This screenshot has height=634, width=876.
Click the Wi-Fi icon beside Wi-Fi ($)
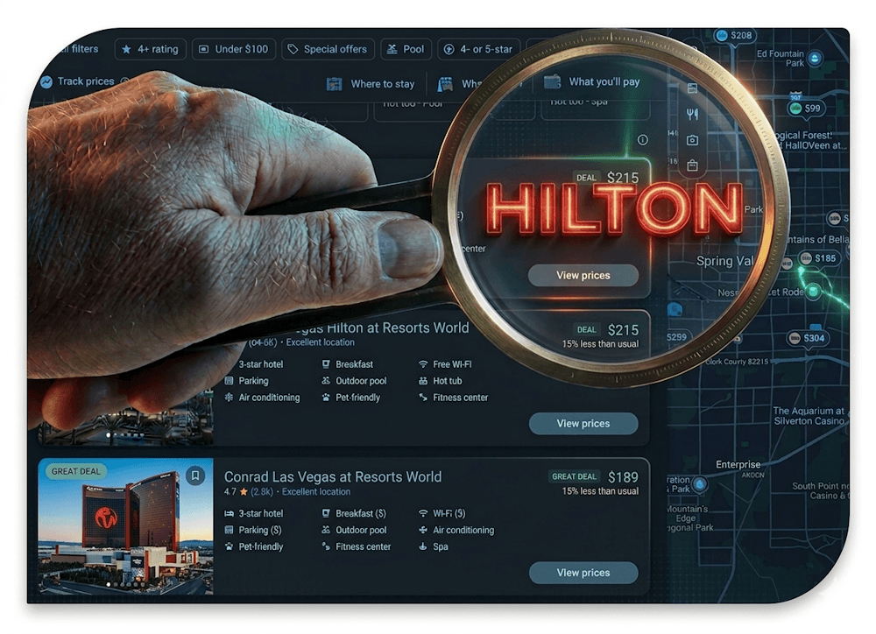click(x=423, y=513)
